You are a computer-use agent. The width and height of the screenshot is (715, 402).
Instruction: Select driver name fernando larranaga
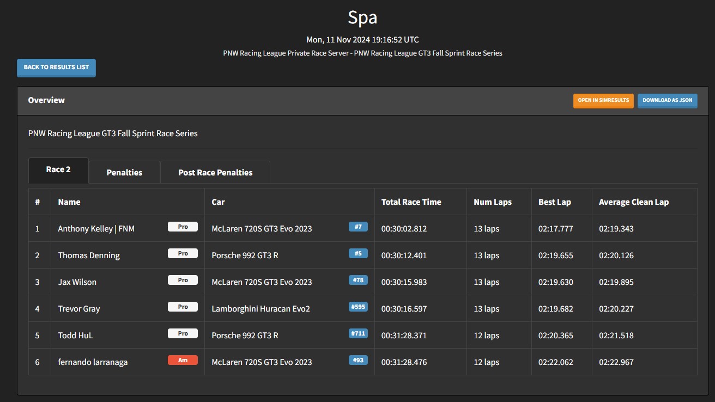click(x=93, y=362)
